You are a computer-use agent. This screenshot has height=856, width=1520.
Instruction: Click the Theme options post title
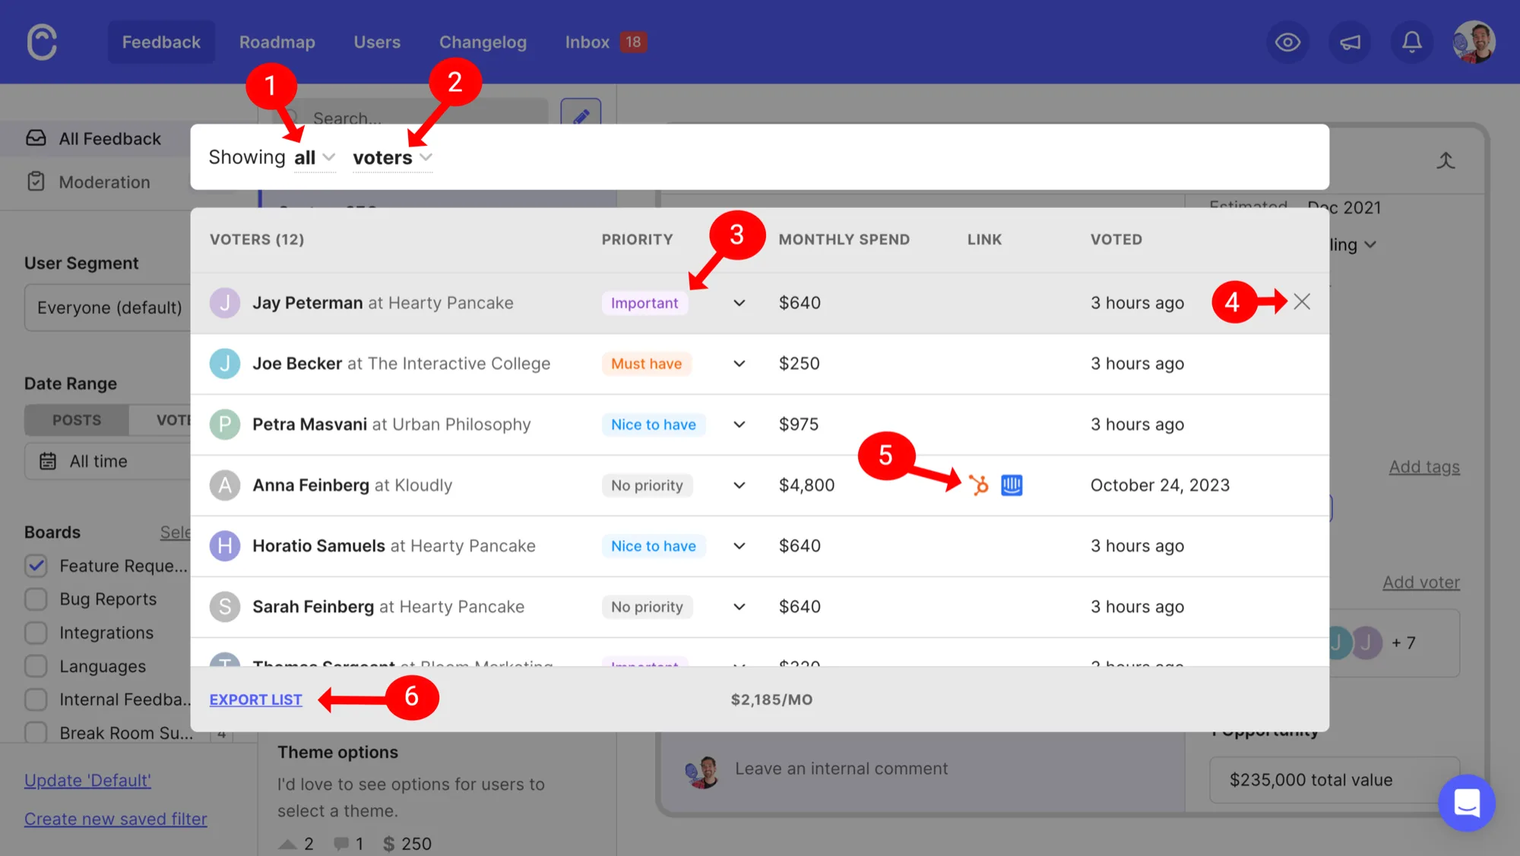[x=337, y=752]
